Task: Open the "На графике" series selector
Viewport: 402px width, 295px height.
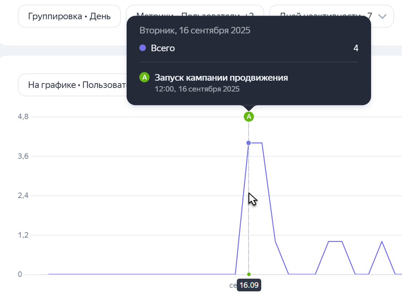Action: pyautogui.click(x=73, y=85)
